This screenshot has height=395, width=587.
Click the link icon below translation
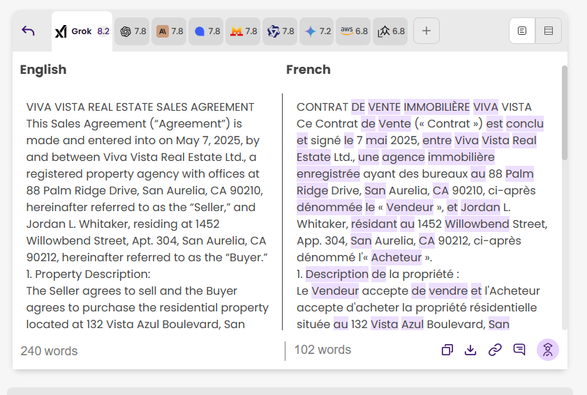click(495, 350)
